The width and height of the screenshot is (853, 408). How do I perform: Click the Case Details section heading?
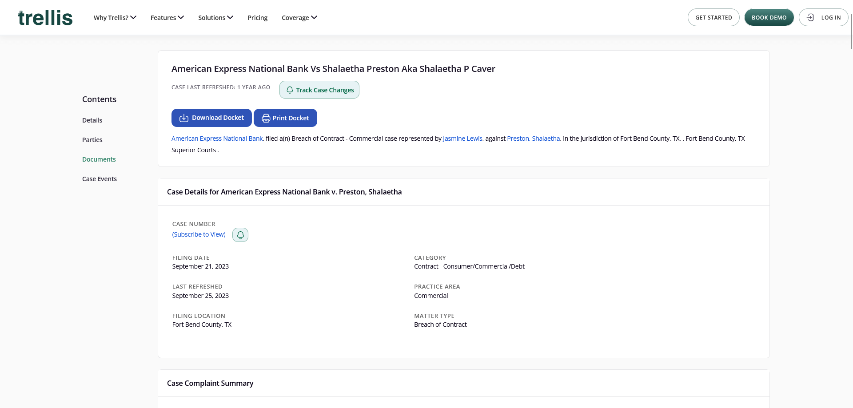pyautogui.click(x=284, y=192)
